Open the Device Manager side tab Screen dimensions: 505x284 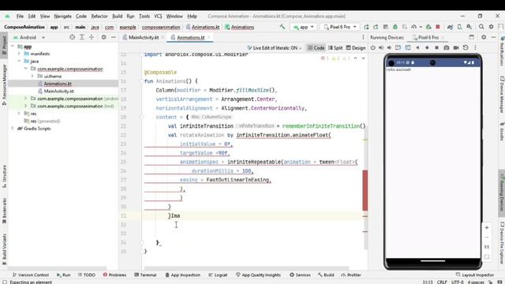coord(502,95)
